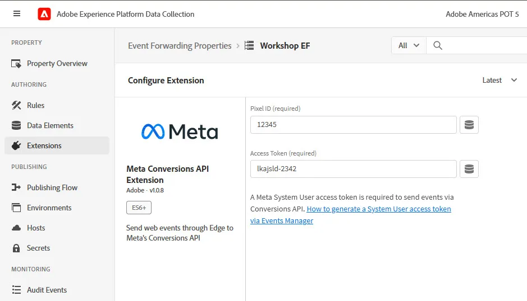This screenshot has width=527, height=301.
Task: Click the Environments window icon
Action: [16, 208]
